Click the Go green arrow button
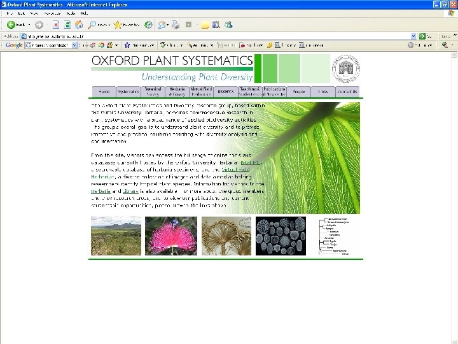The image size is (458, 344). [x=422, y=36]
